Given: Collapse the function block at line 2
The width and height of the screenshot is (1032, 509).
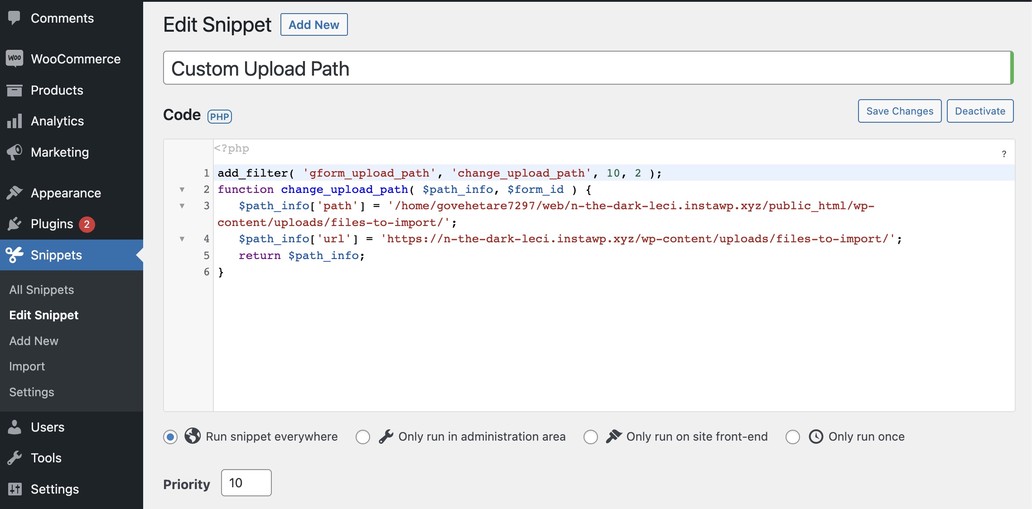Looking at the screenshot, I should 182,190.
